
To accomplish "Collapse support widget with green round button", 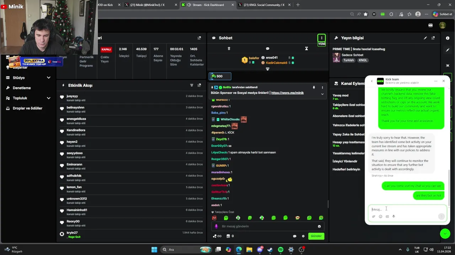I will point(445,233).
